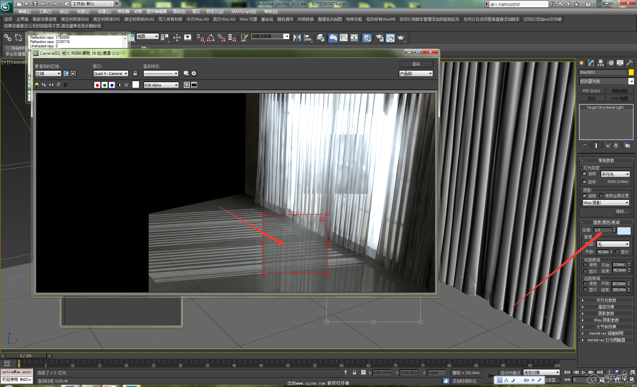Image resolution: width=637 pixels, height=387 pixels.
Task: Toggle the viewport lock padlock icon
Action: pos(135,73)
